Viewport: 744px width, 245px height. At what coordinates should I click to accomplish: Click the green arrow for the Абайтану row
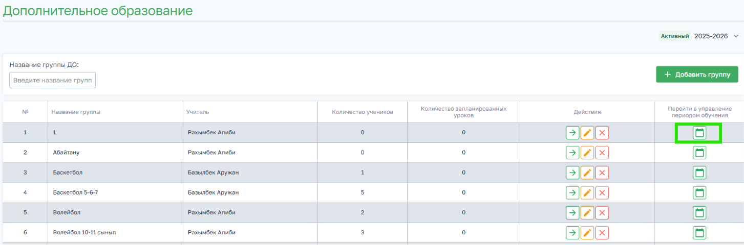[x=572, y=153]
